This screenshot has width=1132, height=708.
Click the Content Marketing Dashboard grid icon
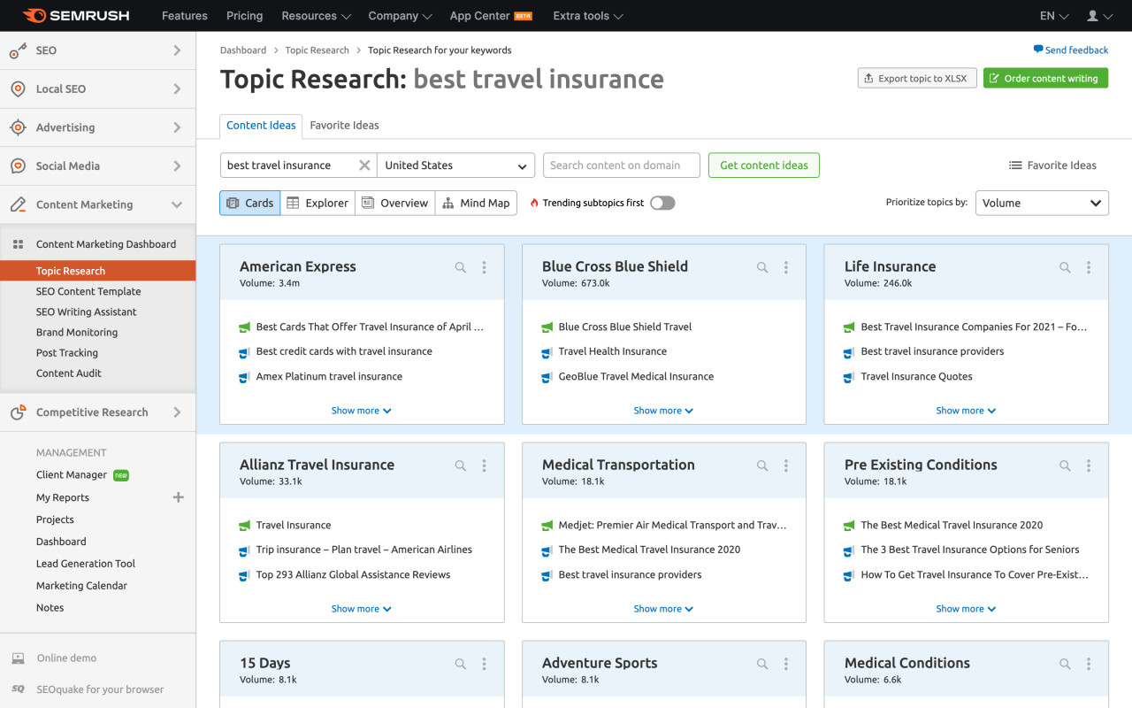pyautogui.click(x=18, y=244)
